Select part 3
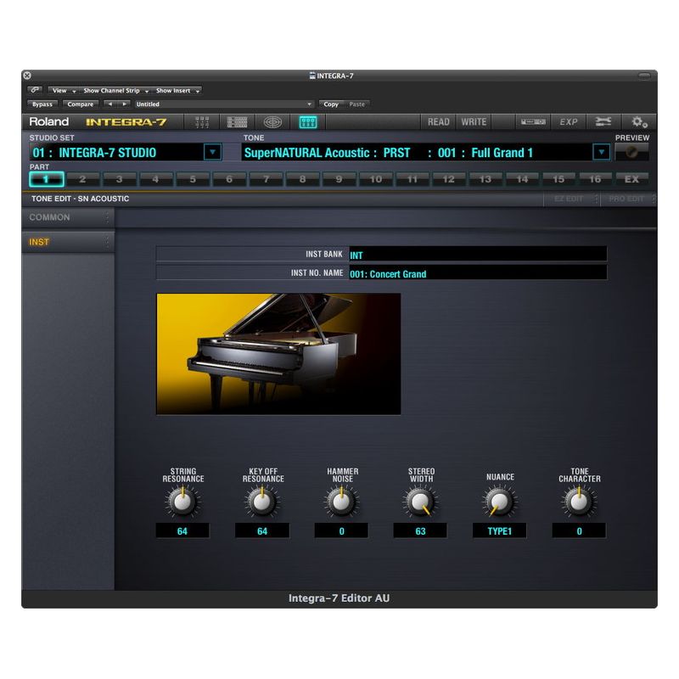 point(120,179)
